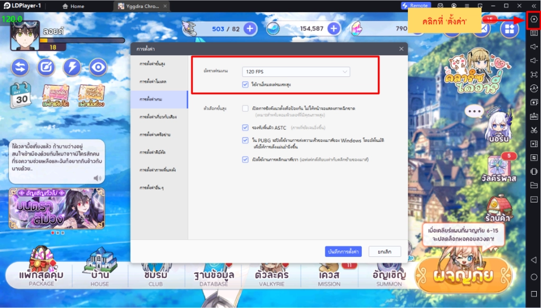The width and height of the screenshot is (541, 308).
Task: Click the shop (ร้านค้า) house icon
Action: tap(499, 208)
